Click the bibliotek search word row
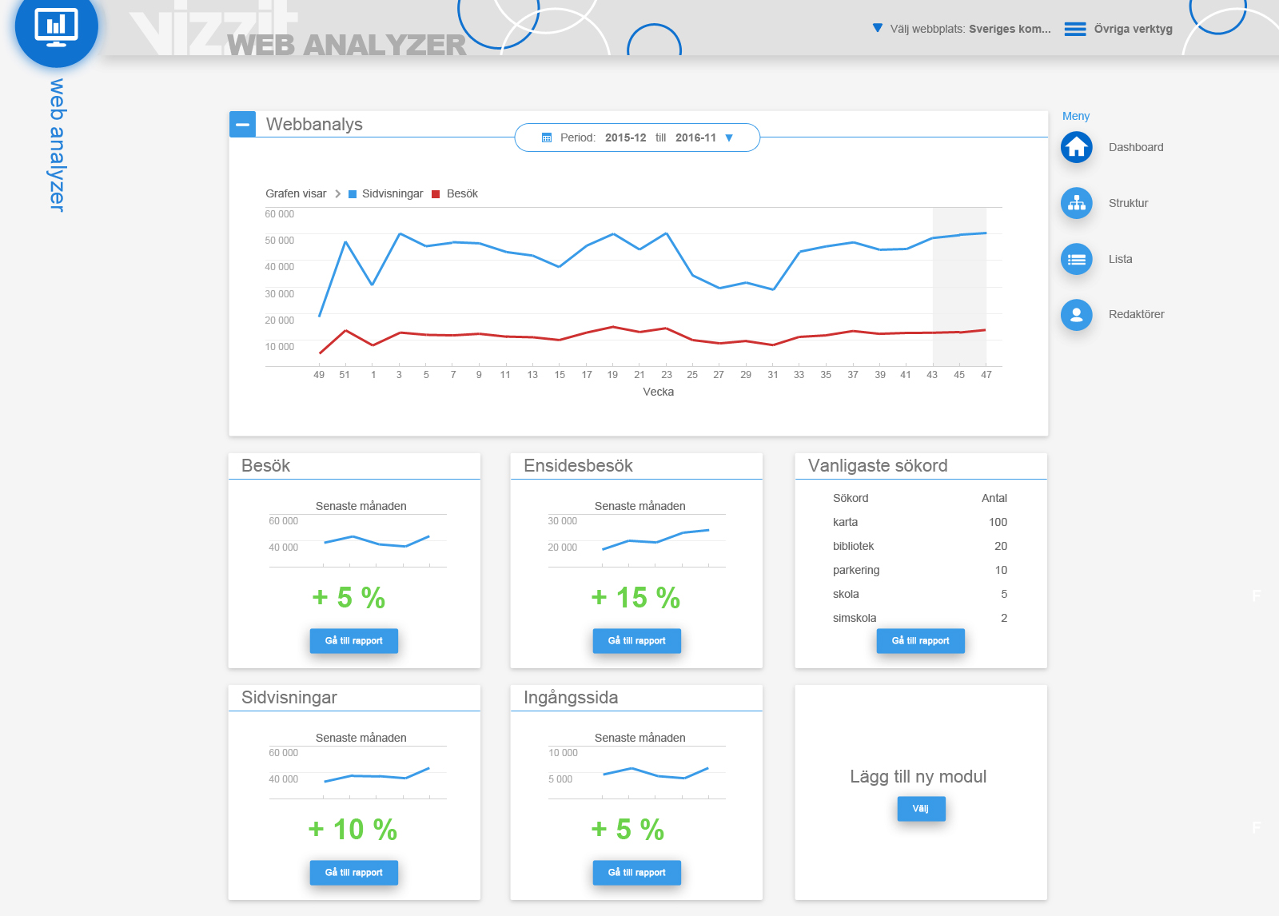 click(x=920, y=546)
